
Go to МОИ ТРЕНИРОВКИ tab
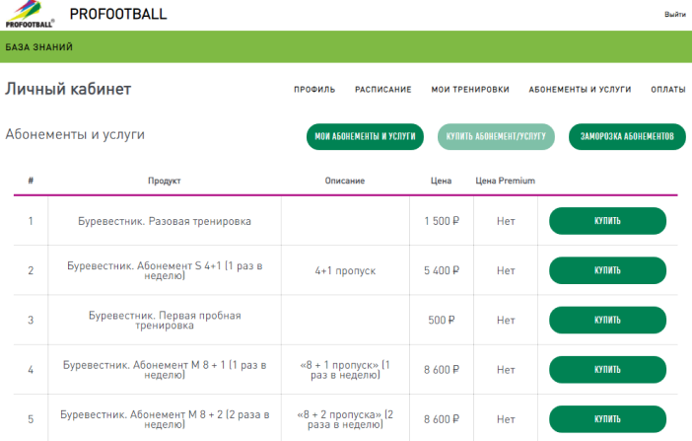[x=470, y=90]
